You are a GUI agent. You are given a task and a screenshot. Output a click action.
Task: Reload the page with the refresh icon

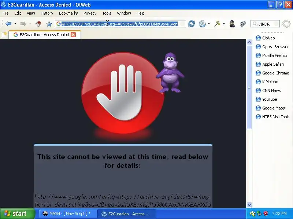point(192,24)
